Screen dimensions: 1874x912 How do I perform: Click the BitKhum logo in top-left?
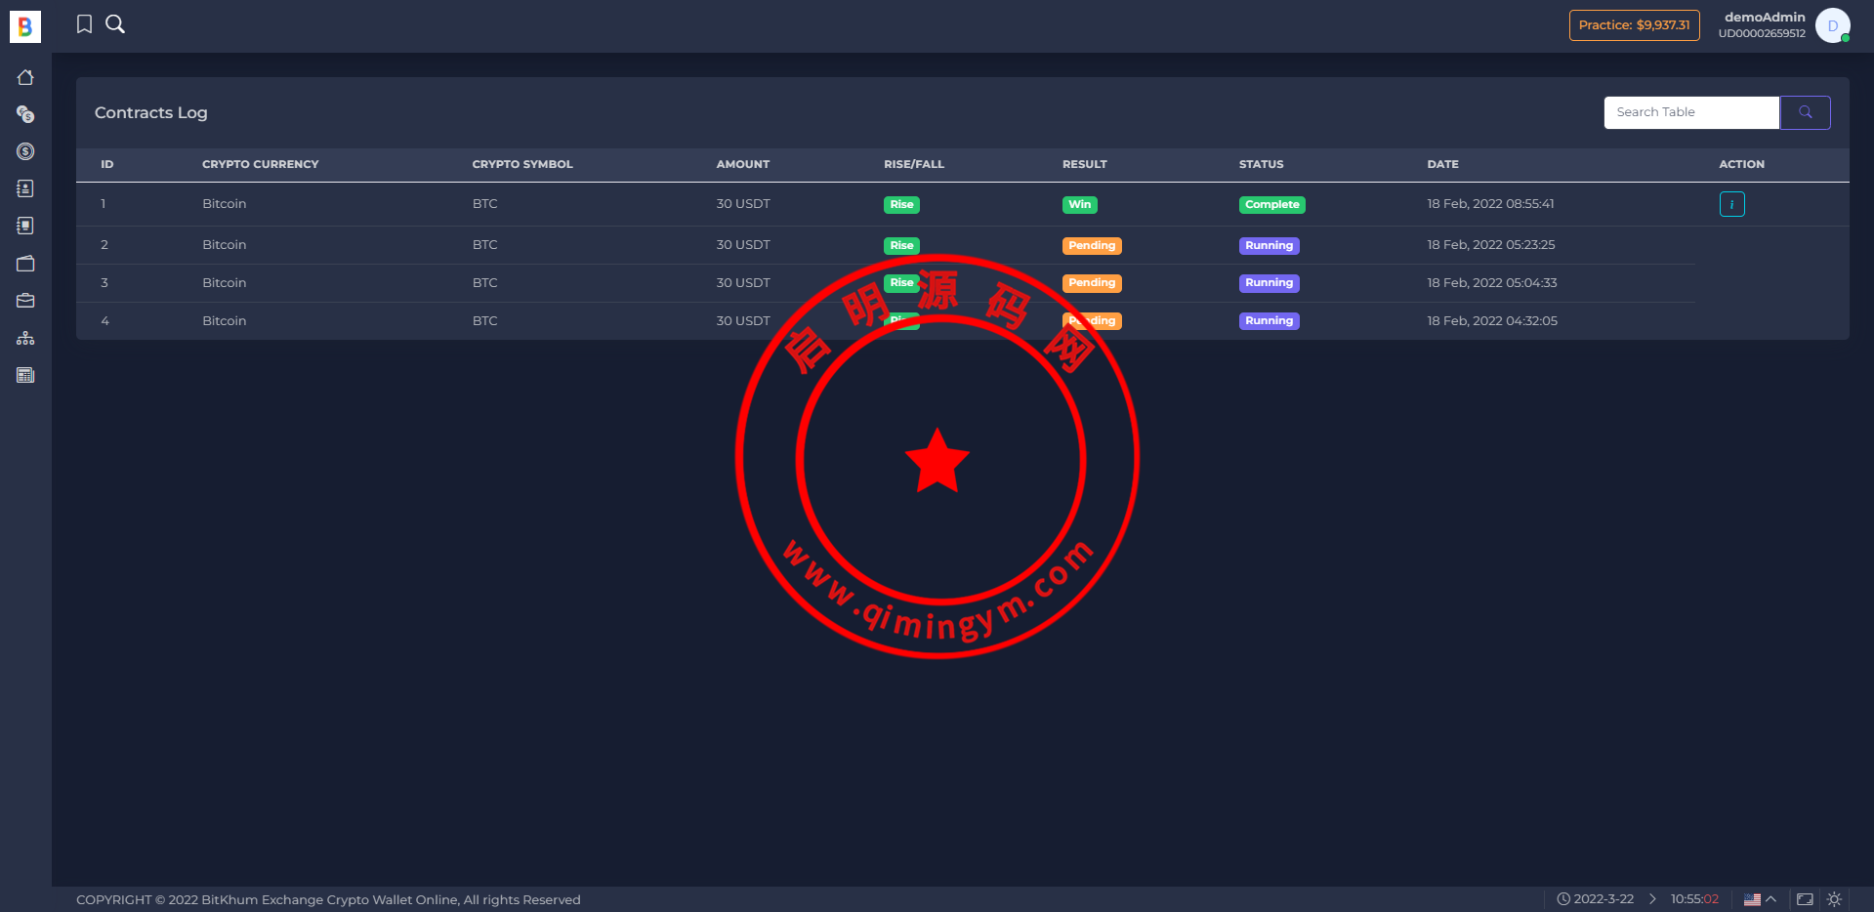tap(25, 26)
